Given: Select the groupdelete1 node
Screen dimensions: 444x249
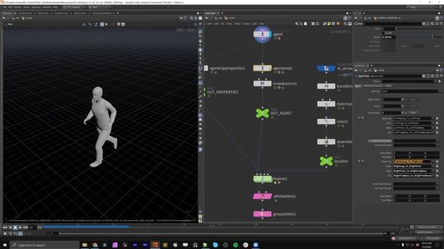Looking at the screenshot, I should click(x=262, y=214).
